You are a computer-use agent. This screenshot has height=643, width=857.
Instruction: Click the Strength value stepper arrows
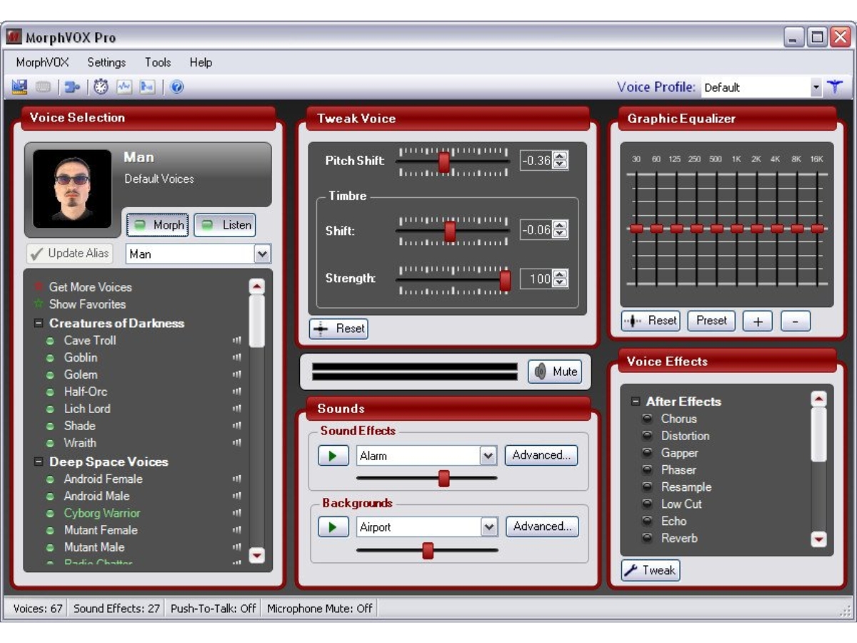pos(561,279)
